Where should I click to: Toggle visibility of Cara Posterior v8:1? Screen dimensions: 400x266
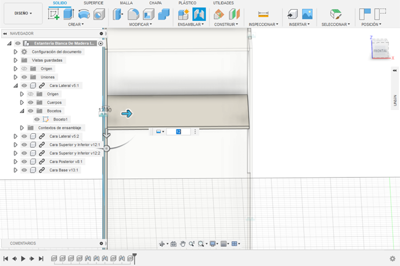24,162
